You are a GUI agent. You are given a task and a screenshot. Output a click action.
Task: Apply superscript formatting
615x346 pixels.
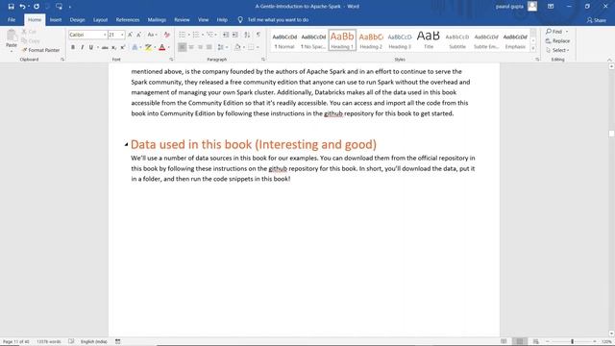[x=123, y=47]
